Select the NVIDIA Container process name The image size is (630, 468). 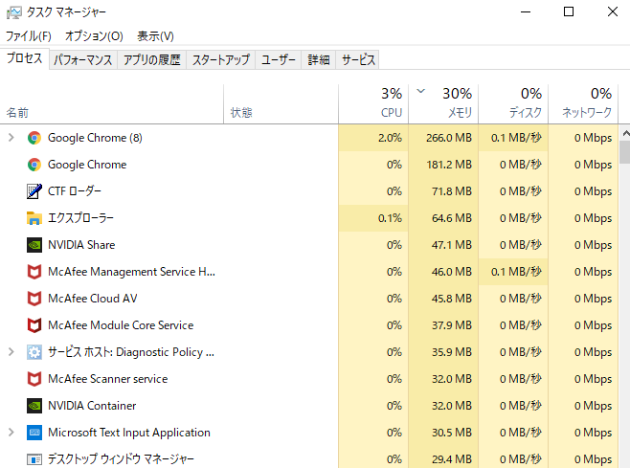[x=92, y=406]
